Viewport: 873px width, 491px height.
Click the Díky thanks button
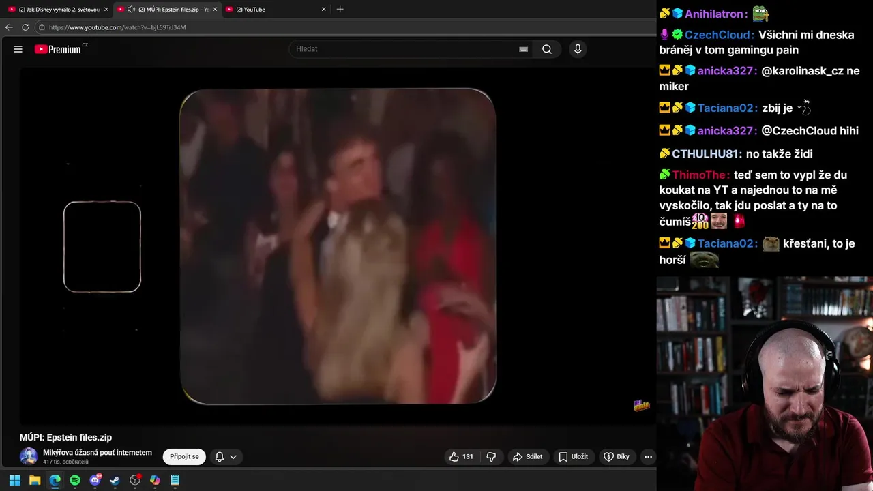point(617,457)
